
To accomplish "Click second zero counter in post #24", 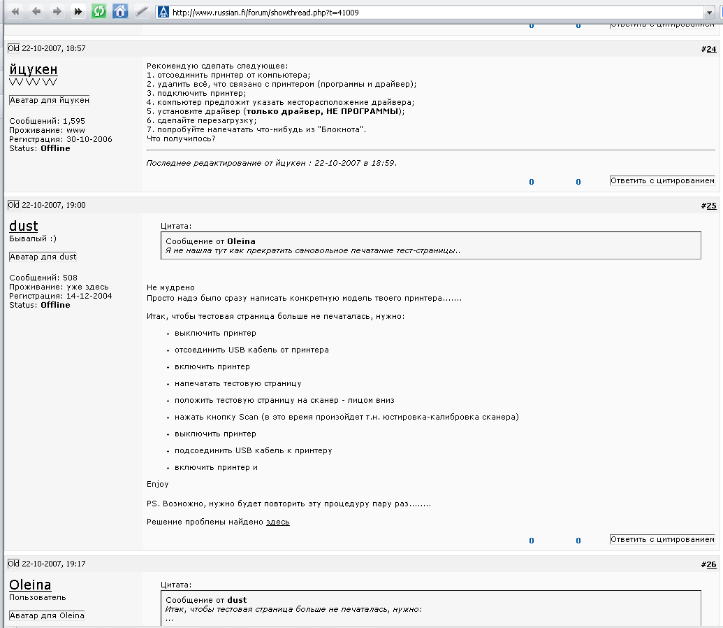I will click(x=578, y=182).
